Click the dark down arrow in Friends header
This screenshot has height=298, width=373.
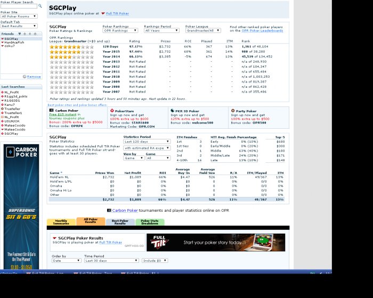[x=20, y=34]
